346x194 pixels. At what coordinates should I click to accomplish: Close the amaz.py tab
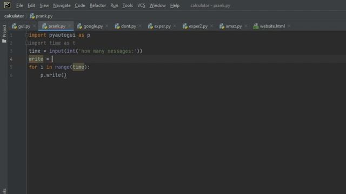[x=246, y=26]
